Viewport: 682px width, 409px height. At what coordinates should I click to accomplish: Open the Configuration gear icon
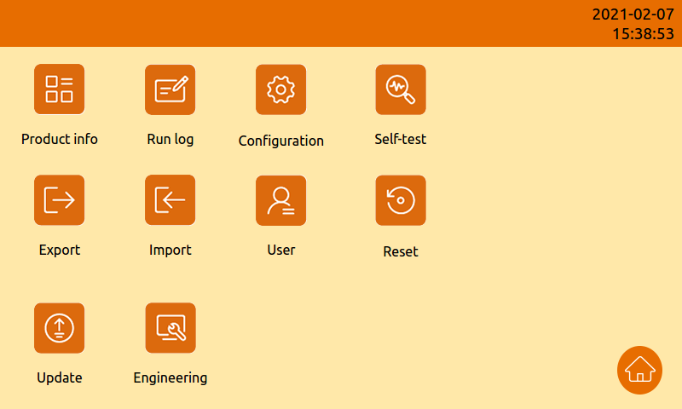(x=281, y=89)
